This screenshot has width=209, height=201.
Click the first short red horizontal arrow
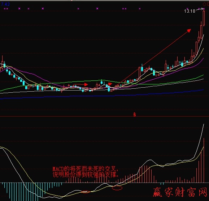pyautogui.click(x=80, y=84)
